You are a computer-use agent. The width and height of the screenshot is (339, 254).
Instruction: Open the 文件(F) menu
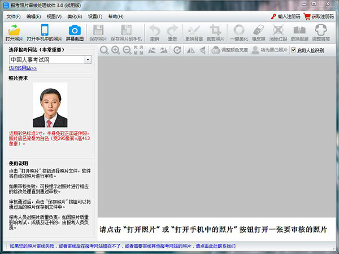(14, 16)
